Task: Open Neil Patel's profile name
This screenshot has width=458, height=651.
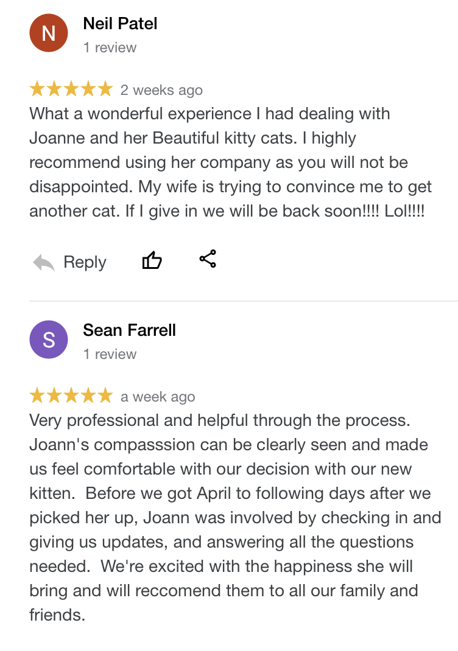Action: 120,24
